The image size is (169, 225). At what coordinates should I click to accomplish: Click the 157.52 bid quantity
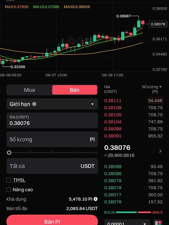155,202
